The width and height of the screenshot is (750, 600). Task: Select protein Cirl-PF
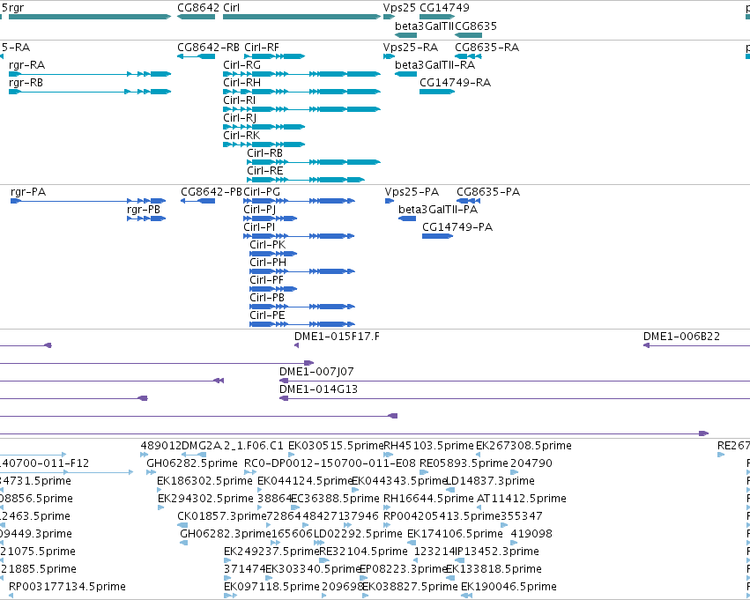[x=273, y=289]
